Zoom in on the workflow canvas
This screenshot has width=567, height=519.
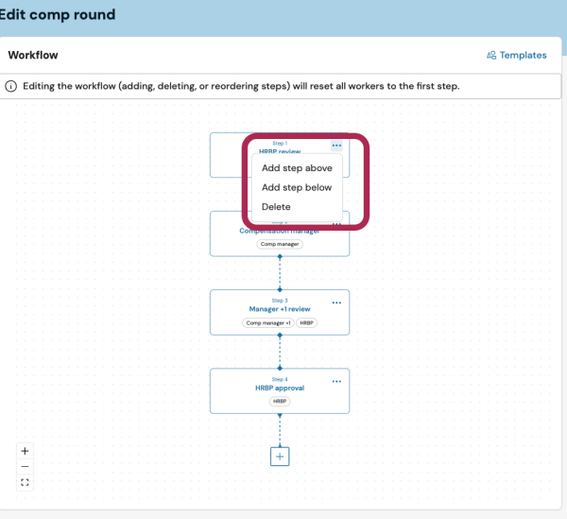25,451
